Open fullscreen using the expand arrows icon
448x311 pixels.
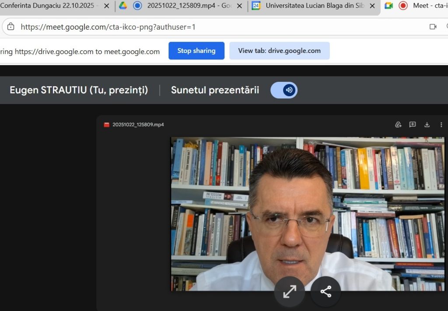(x=289, y=292)
